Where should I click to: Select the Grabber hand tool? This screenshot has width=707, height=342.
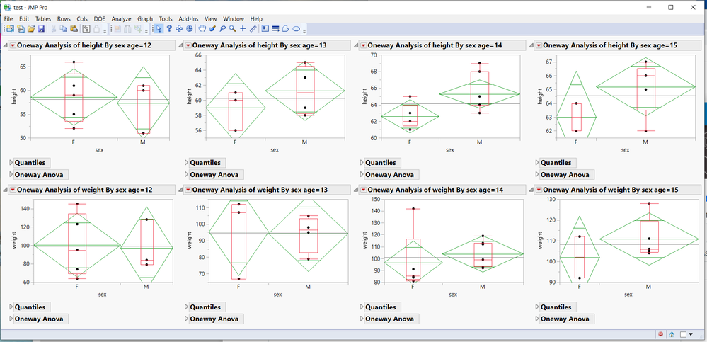[x=202, y=29]
